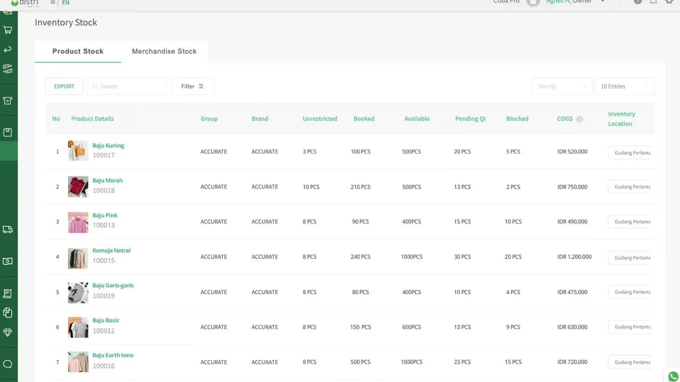The height and width of the screenshot is (382, 680).
Task: Click the return arrow sidebar icon
Action: (8, 50)
